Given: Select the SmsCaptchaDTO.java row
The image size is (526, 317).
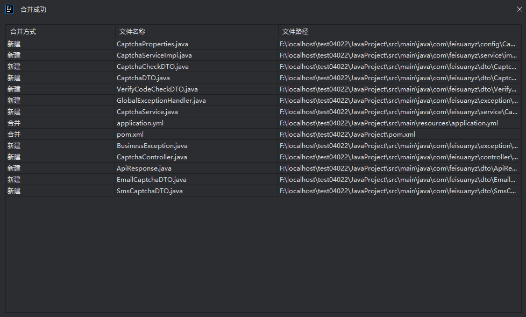Looking at the screenshot, I should 150,191.
